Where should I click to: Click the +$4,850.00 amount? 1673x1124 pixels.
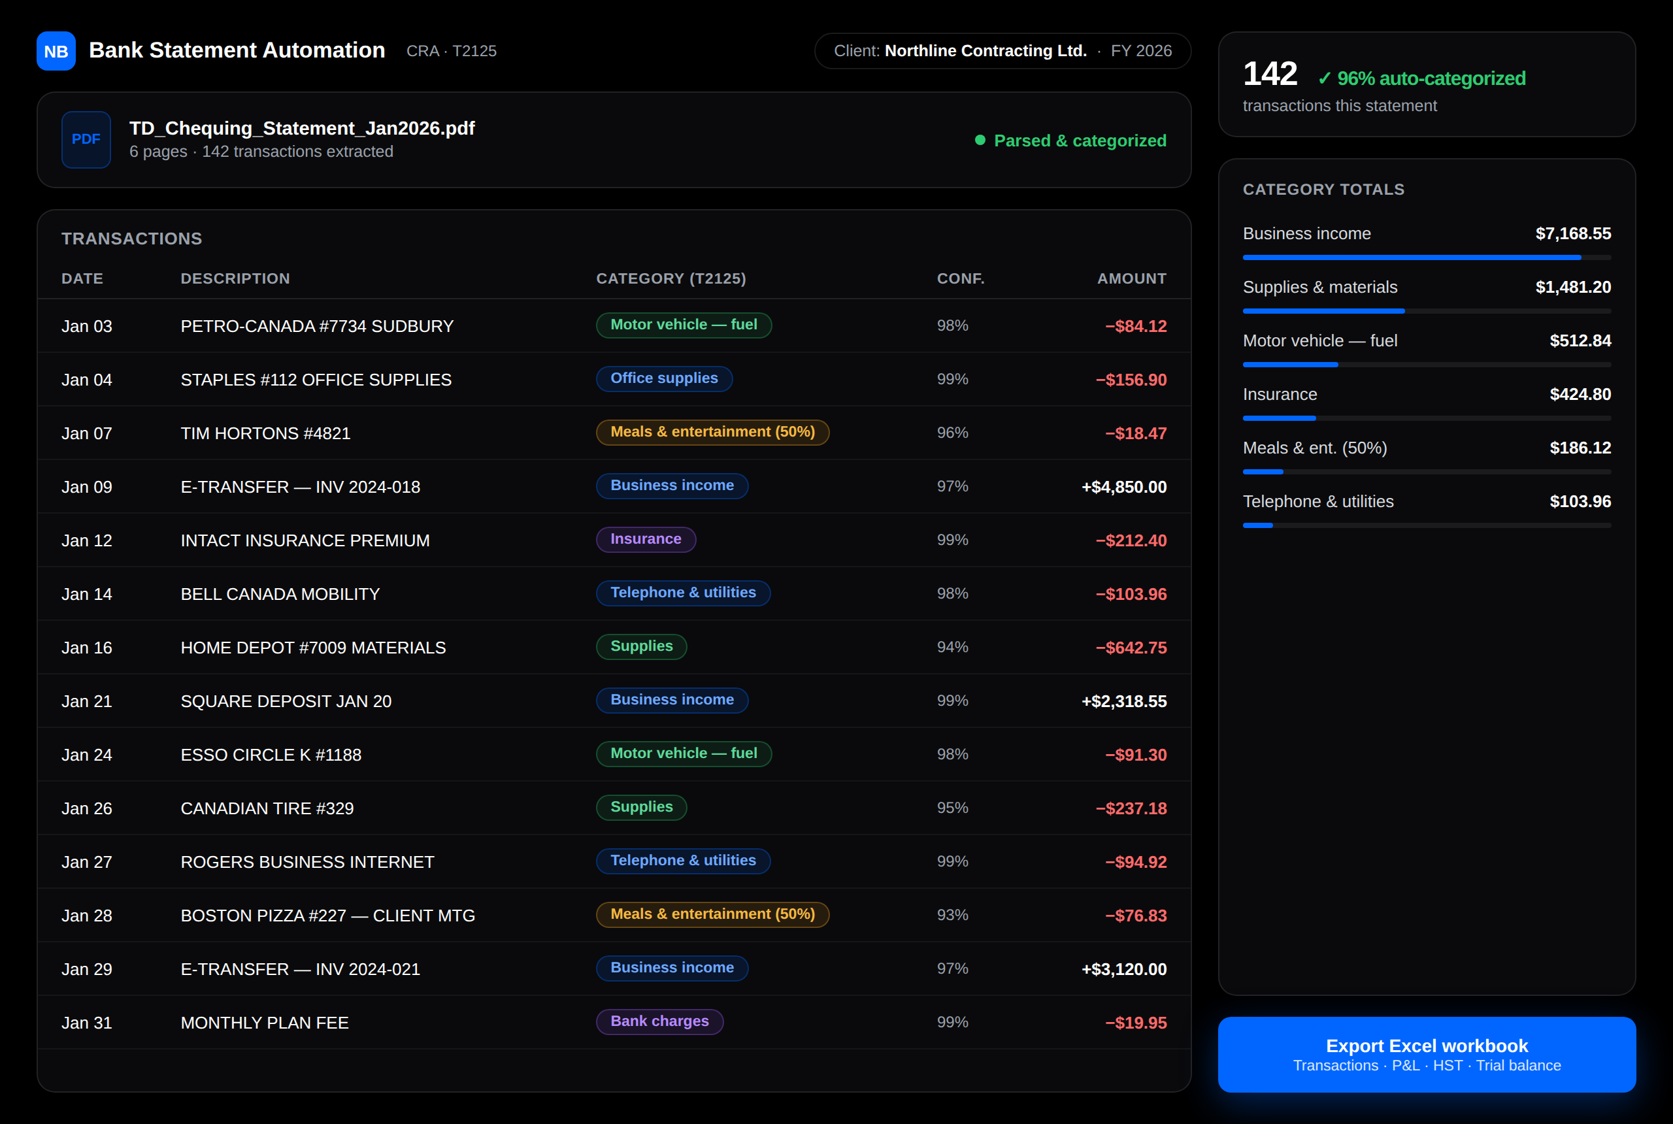[1124, 488]
